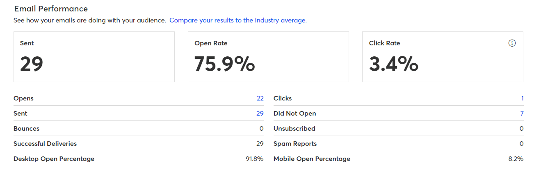View the 1 click in the Clicks row
Viewport: 541px width, 174px height.
522,98
